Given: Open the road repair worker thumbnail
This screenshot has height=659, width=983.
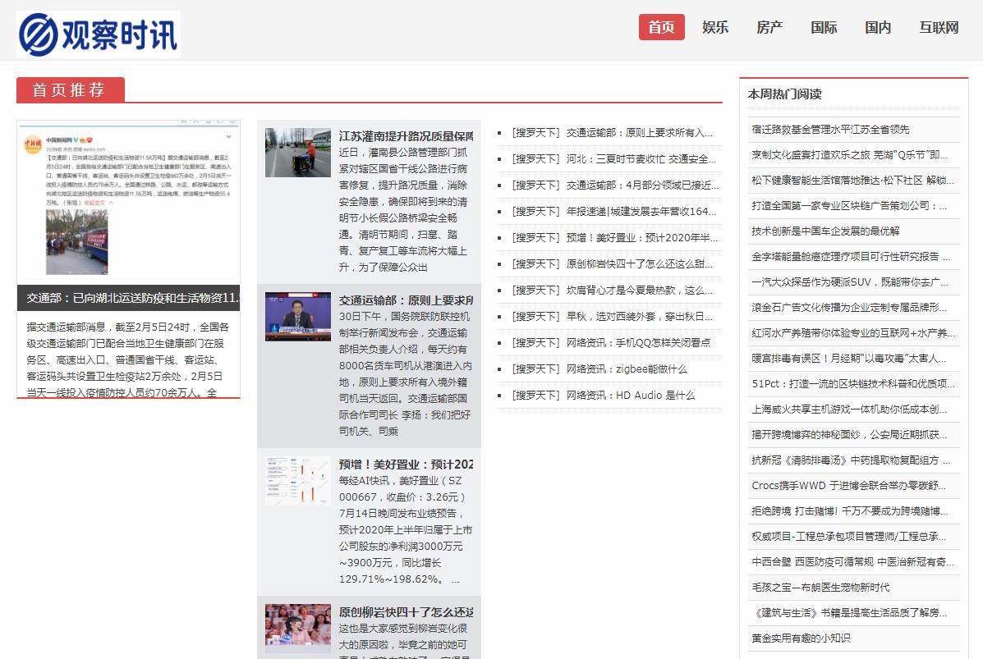Looking at the screenshot, I should click(298, 153).
